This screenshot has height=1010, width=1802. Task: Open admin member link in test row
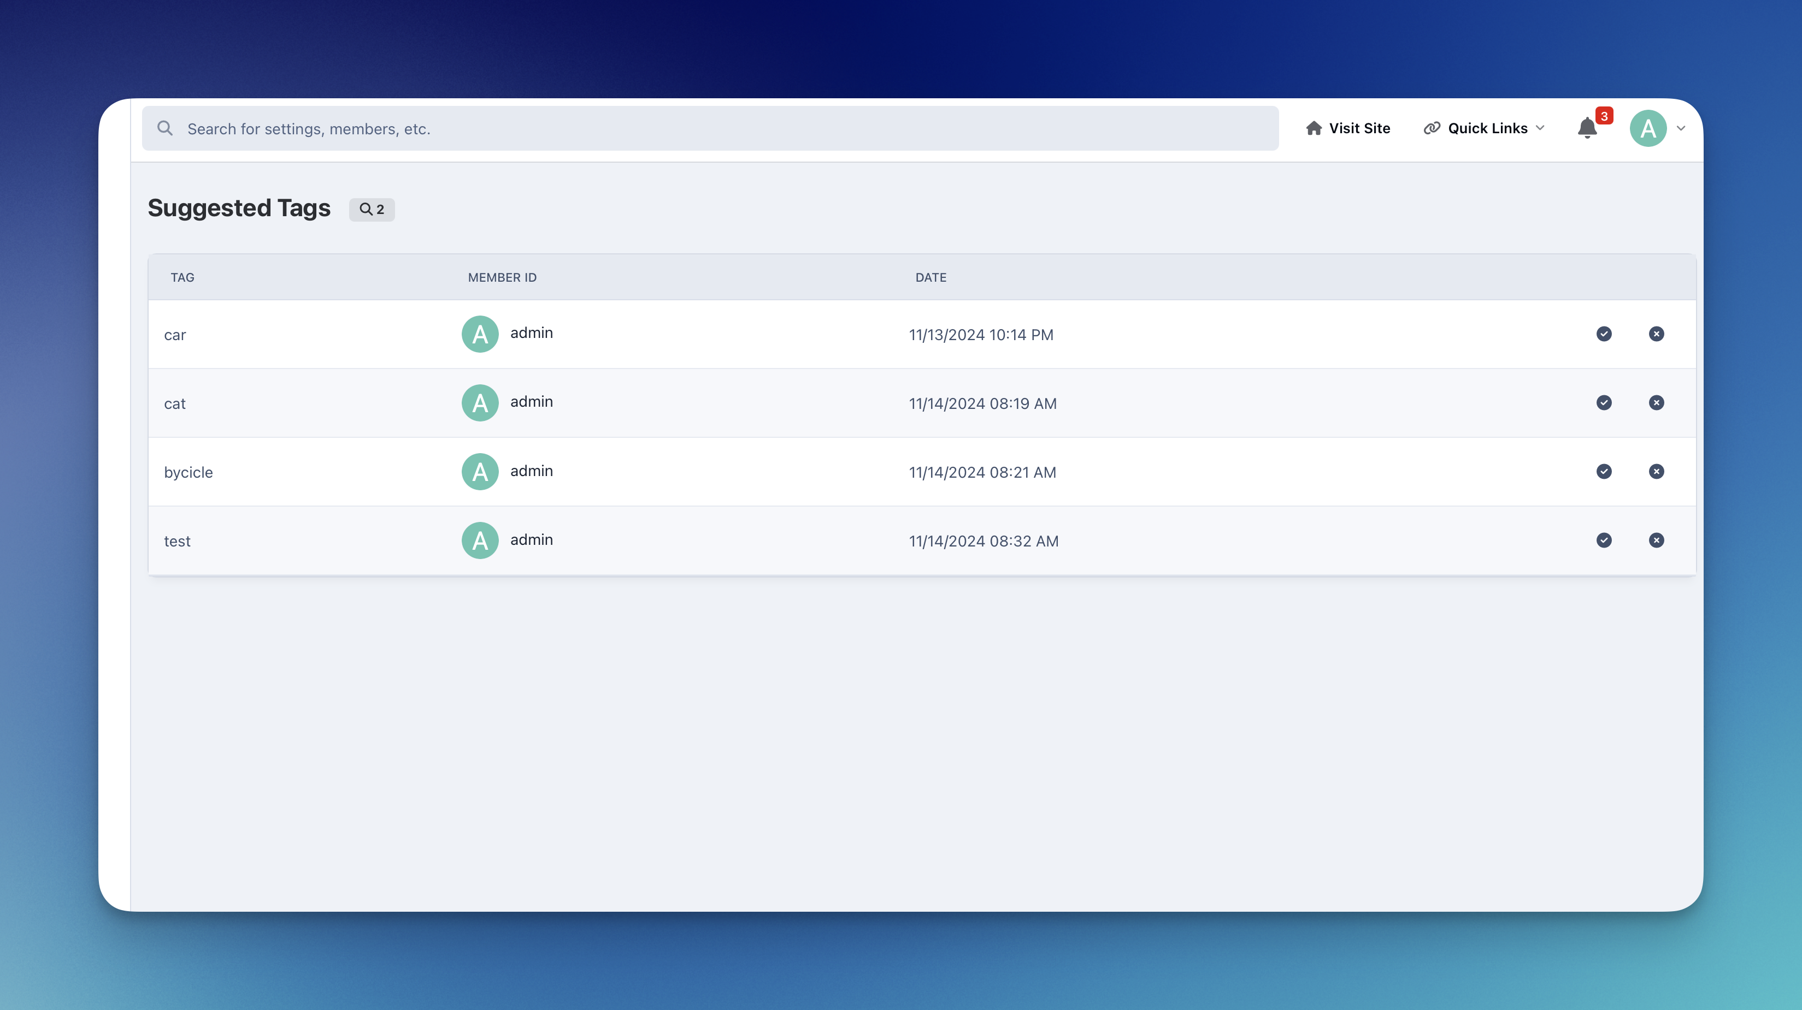click(532, 539)
